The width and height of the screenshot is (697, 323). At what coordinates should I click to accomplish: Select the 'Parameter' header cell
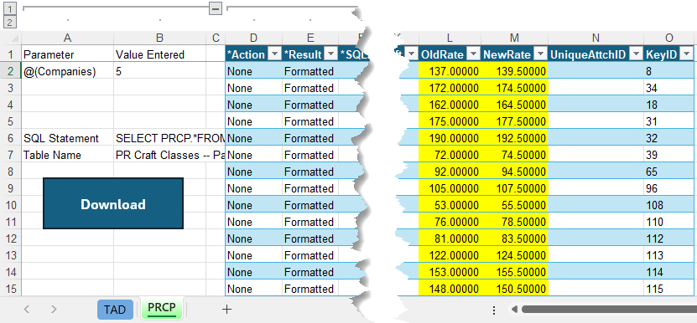point(67,54)
